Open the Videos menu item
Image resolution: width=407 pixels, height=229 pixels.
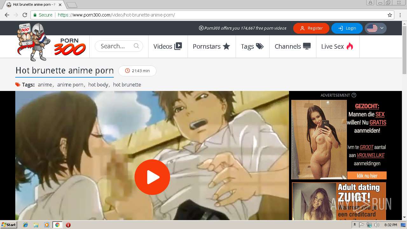pos(168,46)
